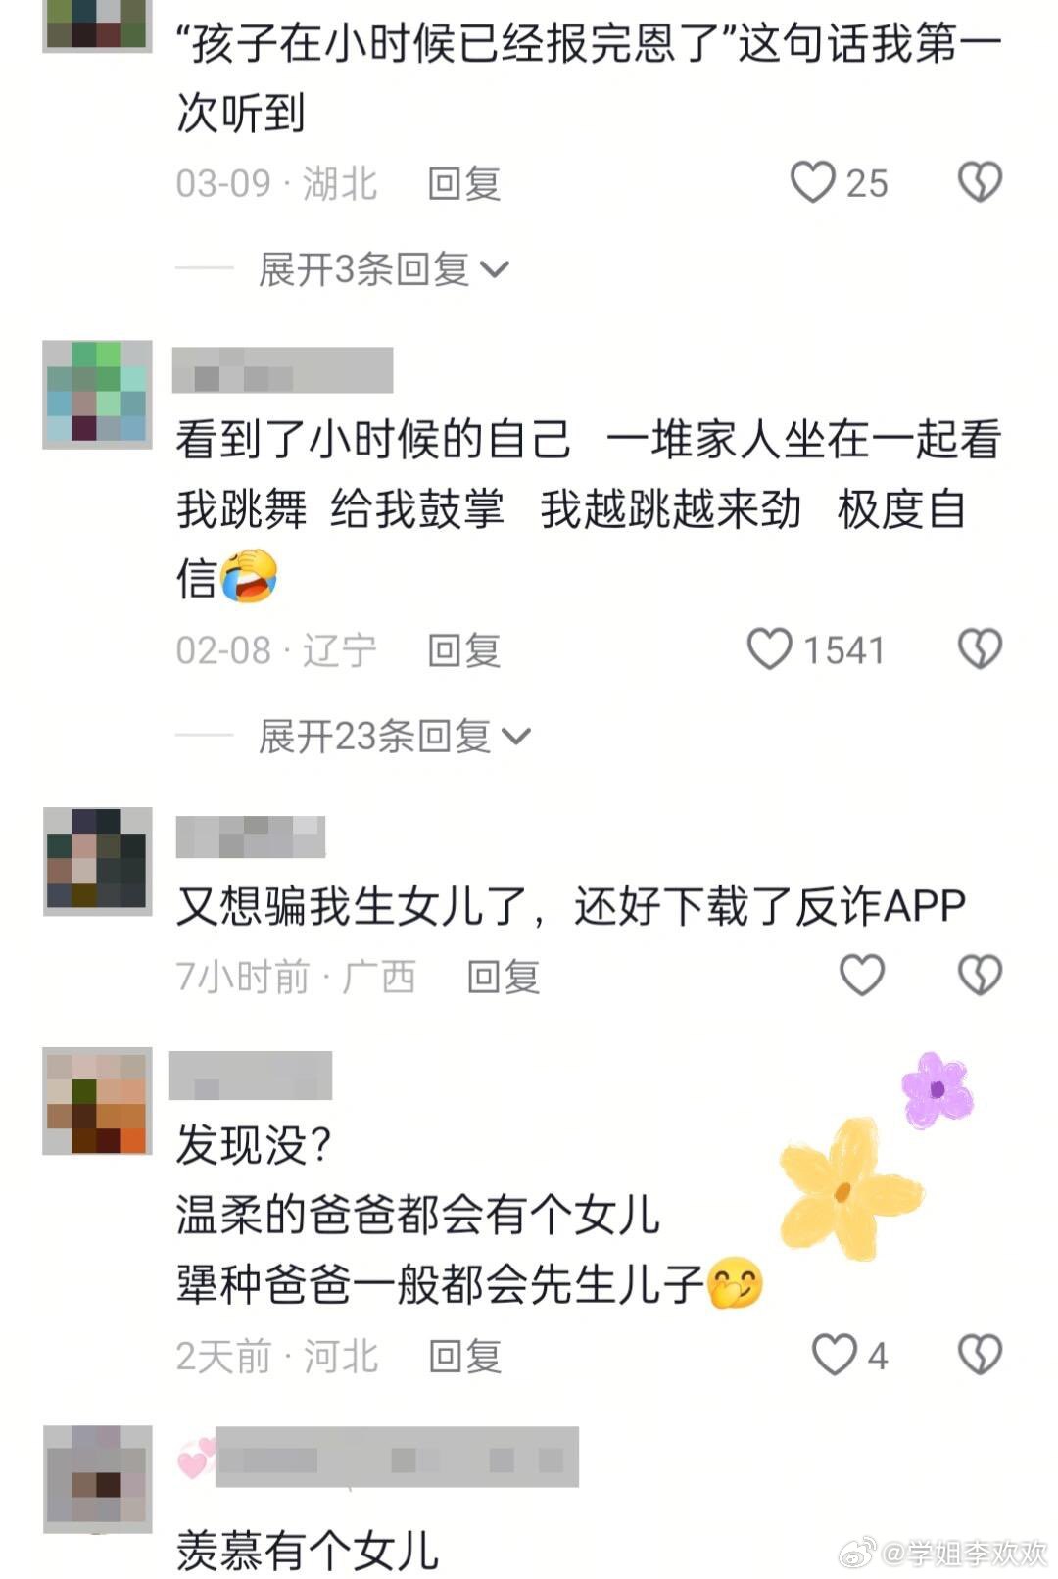Screen dimensions: 1058x1579
Task: Like the Hebei comment with 4 likes
Action: 835,1355
